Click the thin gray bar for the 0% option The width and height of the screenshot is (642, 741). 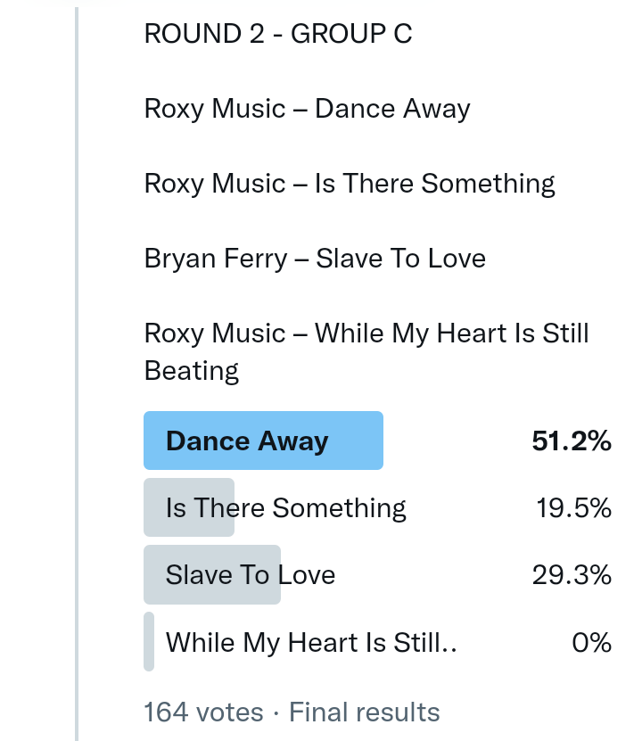149,641
